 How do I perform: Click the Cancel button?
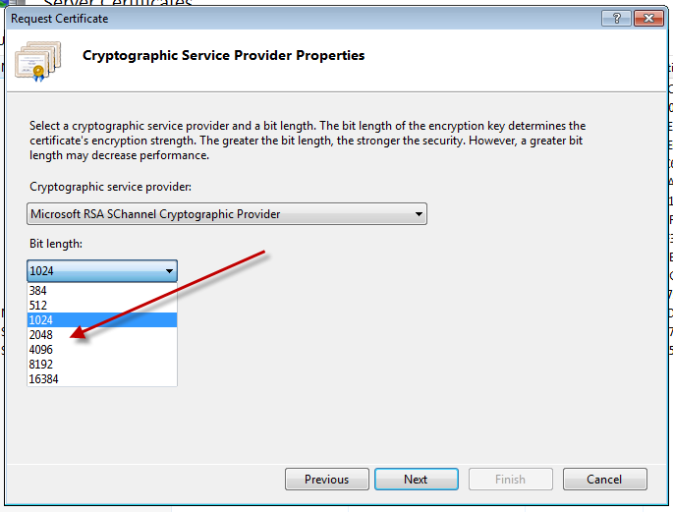[603, 480]
